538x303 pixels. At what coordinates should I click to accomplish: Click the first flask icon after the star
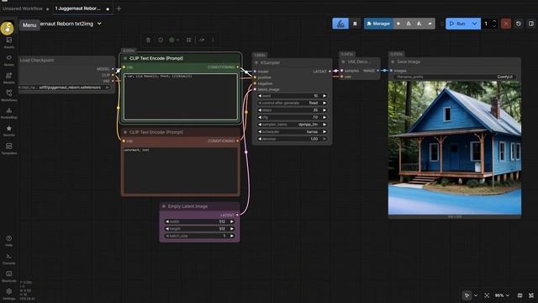point(409,24)
